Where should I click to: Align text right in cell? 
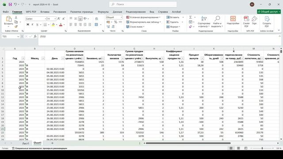pos(80,25)
